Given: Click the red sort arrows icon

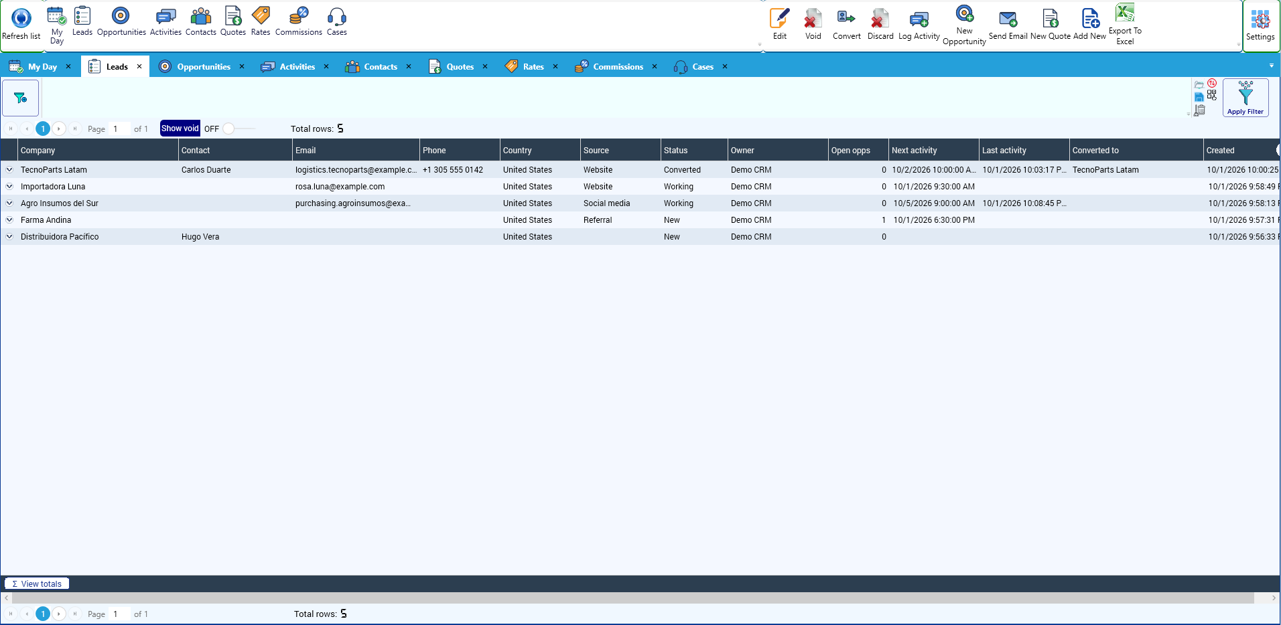Looking at the screenshot, I should tap(1212, 84).
